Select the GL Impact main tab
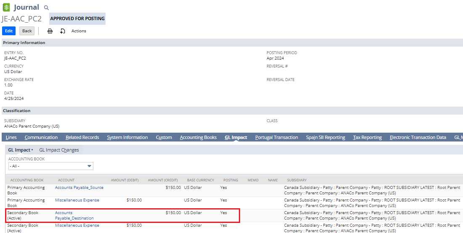Screen dimensions: 463x233 click(236, 137)
